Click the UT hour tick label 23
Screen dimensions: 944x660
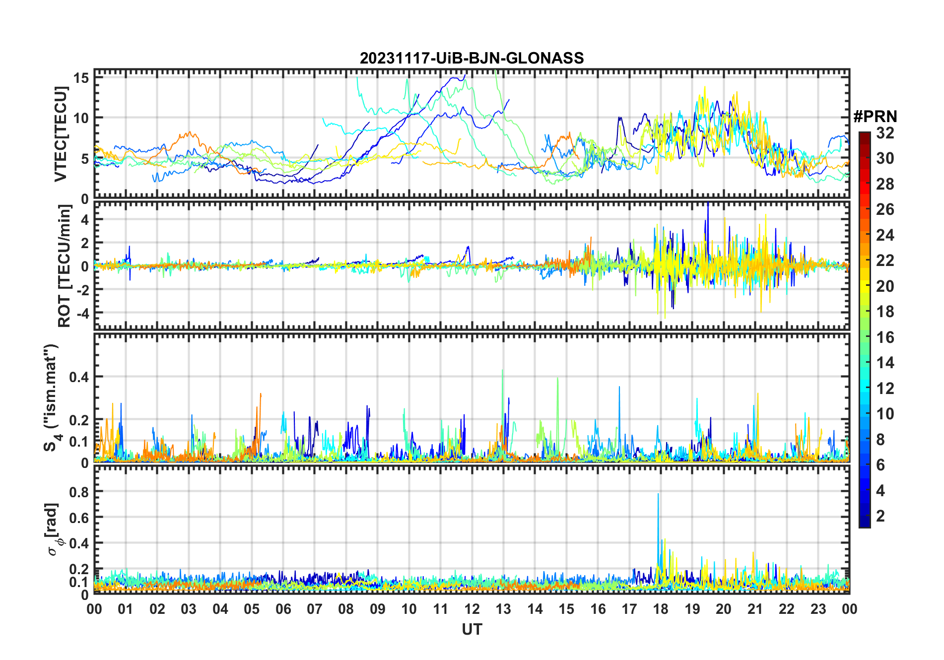[818, 609]
